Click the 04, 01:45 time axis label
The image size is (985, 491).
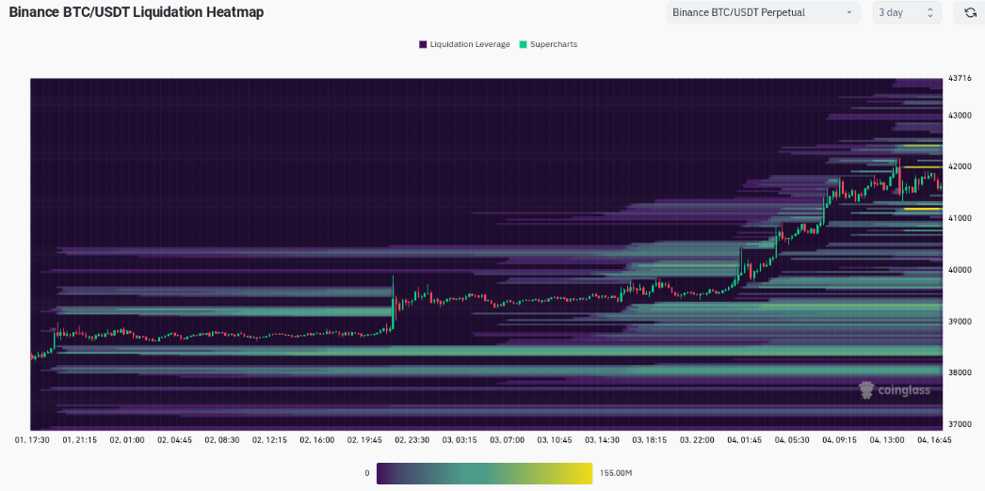[x=744, y=440]
